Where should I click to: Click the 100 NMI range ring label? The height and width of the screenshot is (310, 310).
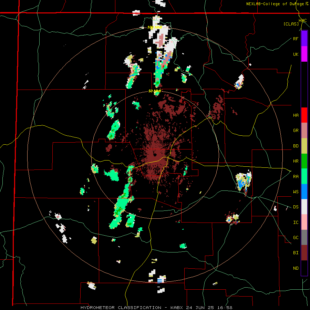[155, 27]
